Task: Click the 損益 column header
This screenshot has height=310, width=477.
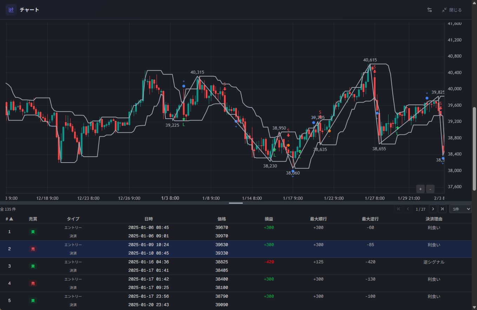Action: (x=269, y=219)
